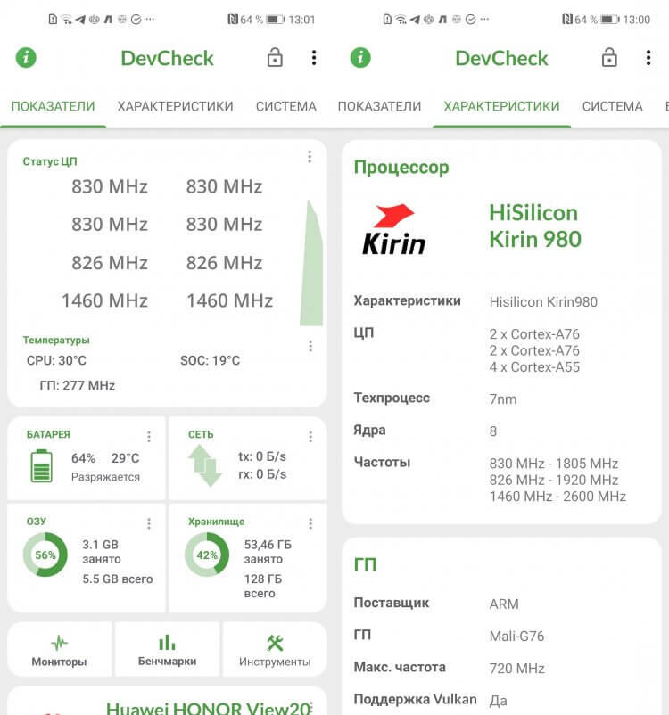The width and height of the screenshot is (669, 715).
Task: Tap the Kirin logo in Процессор card
Action: click(x=394, y=229)
